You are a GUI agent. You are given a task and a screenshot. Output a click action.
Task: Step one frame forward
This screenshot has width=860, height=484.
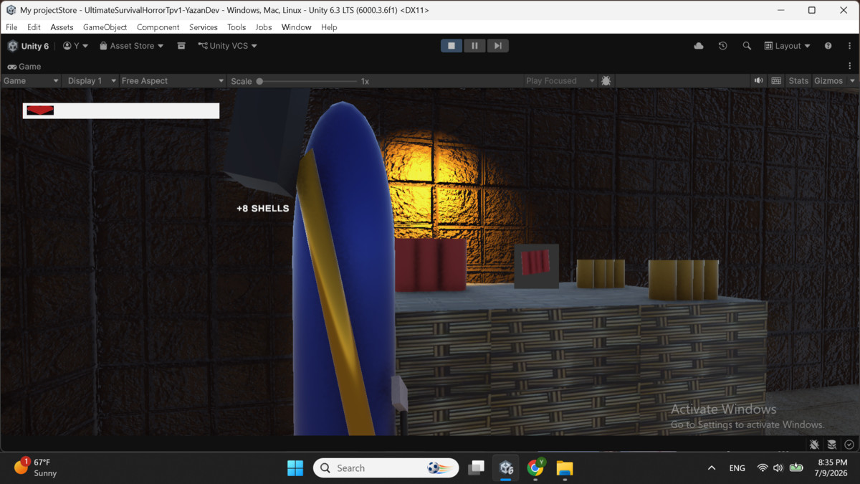497,46
